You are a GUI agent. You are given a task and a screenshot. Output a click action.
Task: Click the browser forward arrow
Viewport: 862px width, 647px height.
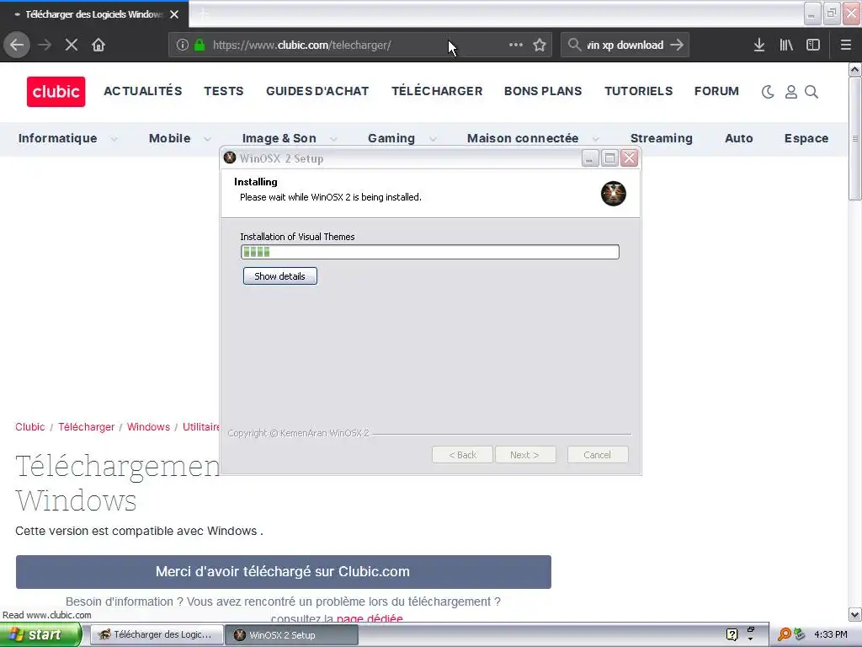[x=45, y=45]
